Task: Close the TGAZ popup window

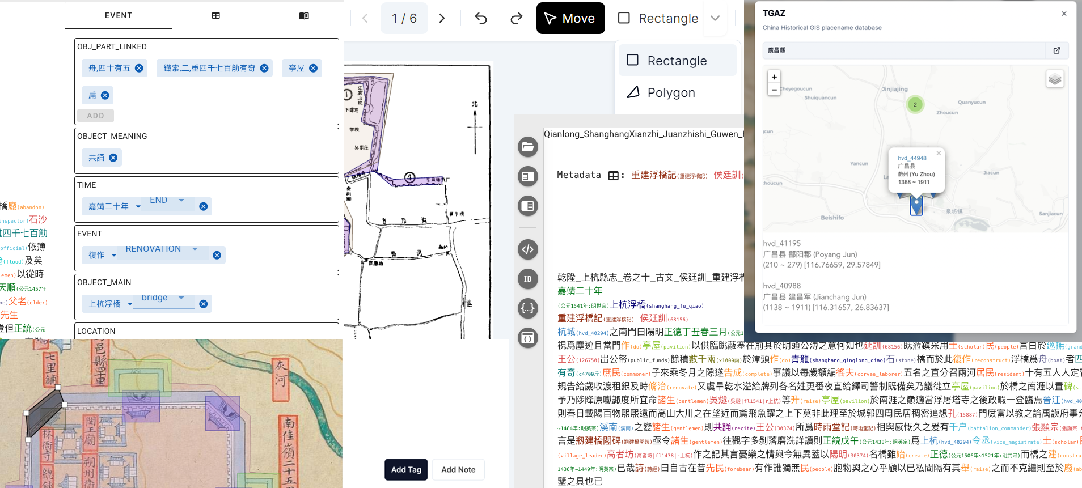Action: (x=1064, y=14)
